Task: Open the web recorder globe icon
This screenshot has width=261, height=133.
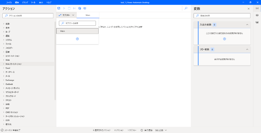Action: point(80,8)
